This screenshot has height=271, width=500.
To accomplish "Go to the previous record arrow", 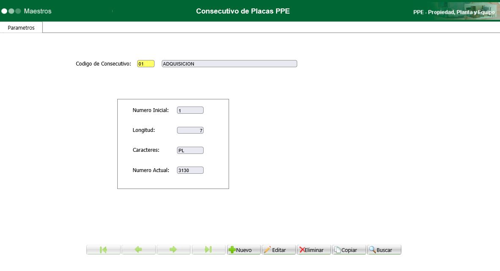I will tap(138, 250).
